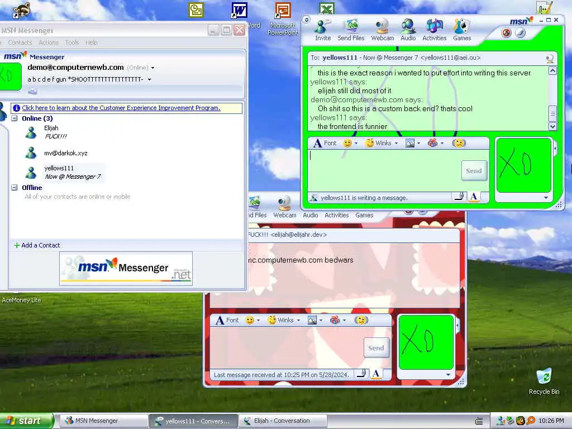572x429 pixels.
Task: Click the Start button
Action: click(26, 421)
